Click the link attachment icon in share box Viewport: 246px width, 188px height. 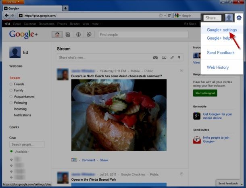click(x=172, y=57)
